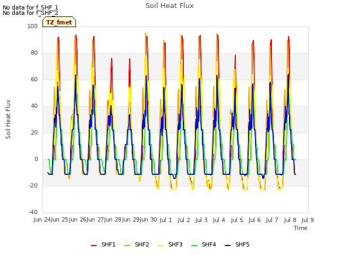Click the vertical Soil Heat Flux axis label
This screenshot has height=255, width=340.
8,119
